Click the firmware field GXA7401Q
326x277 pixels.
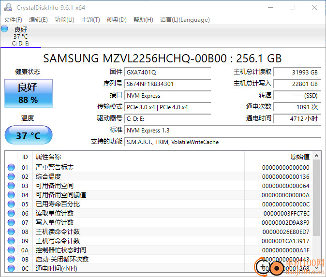pyautogui.click(x=167, y=72)
